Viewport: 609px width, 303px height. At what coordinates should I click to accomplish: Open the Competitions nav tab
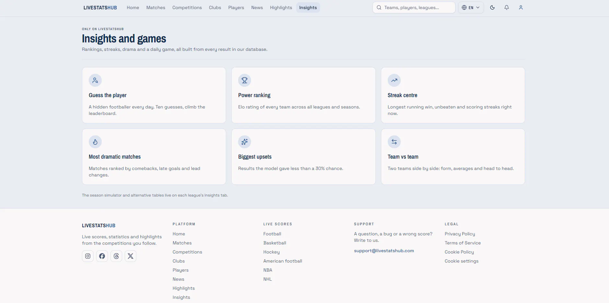[187, 7]
